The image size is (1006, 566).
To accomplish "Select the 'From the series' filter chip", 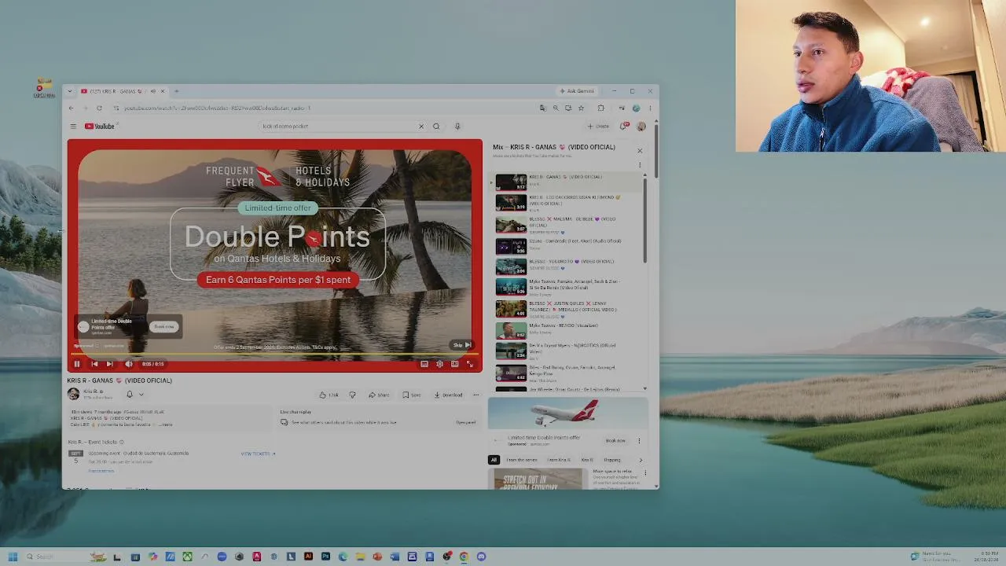I will (522, 460).
